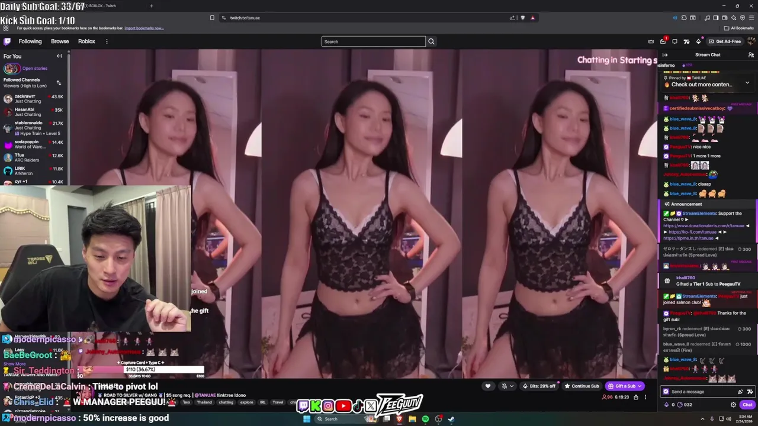Open the Browse tab

tap(60, 41)
